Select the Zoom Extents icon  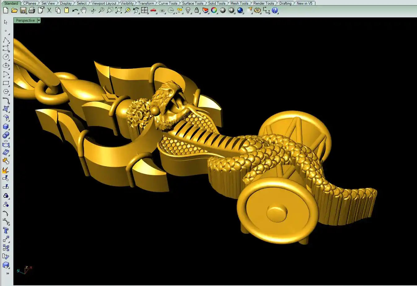click(119, 10)
